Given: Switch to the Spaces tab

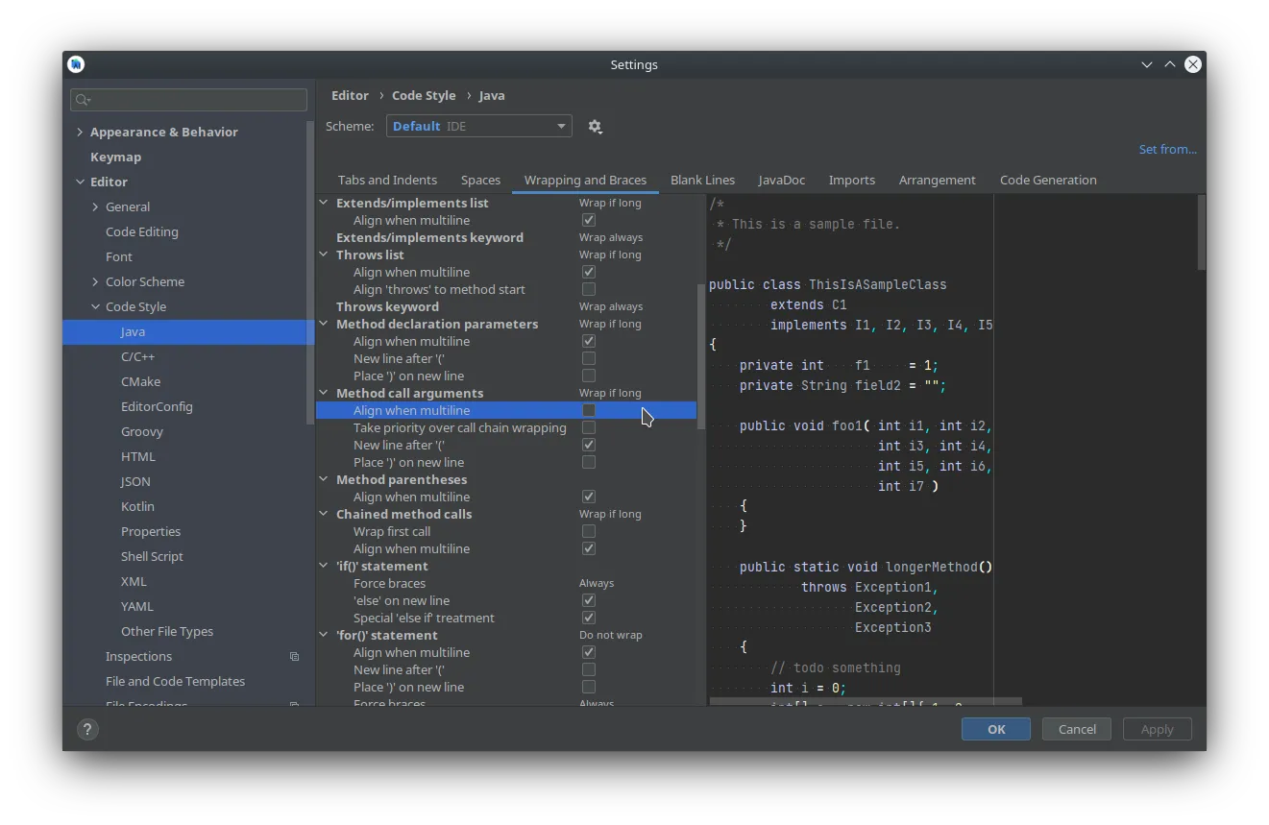Looking at the screenshot, I should (480, 180).
